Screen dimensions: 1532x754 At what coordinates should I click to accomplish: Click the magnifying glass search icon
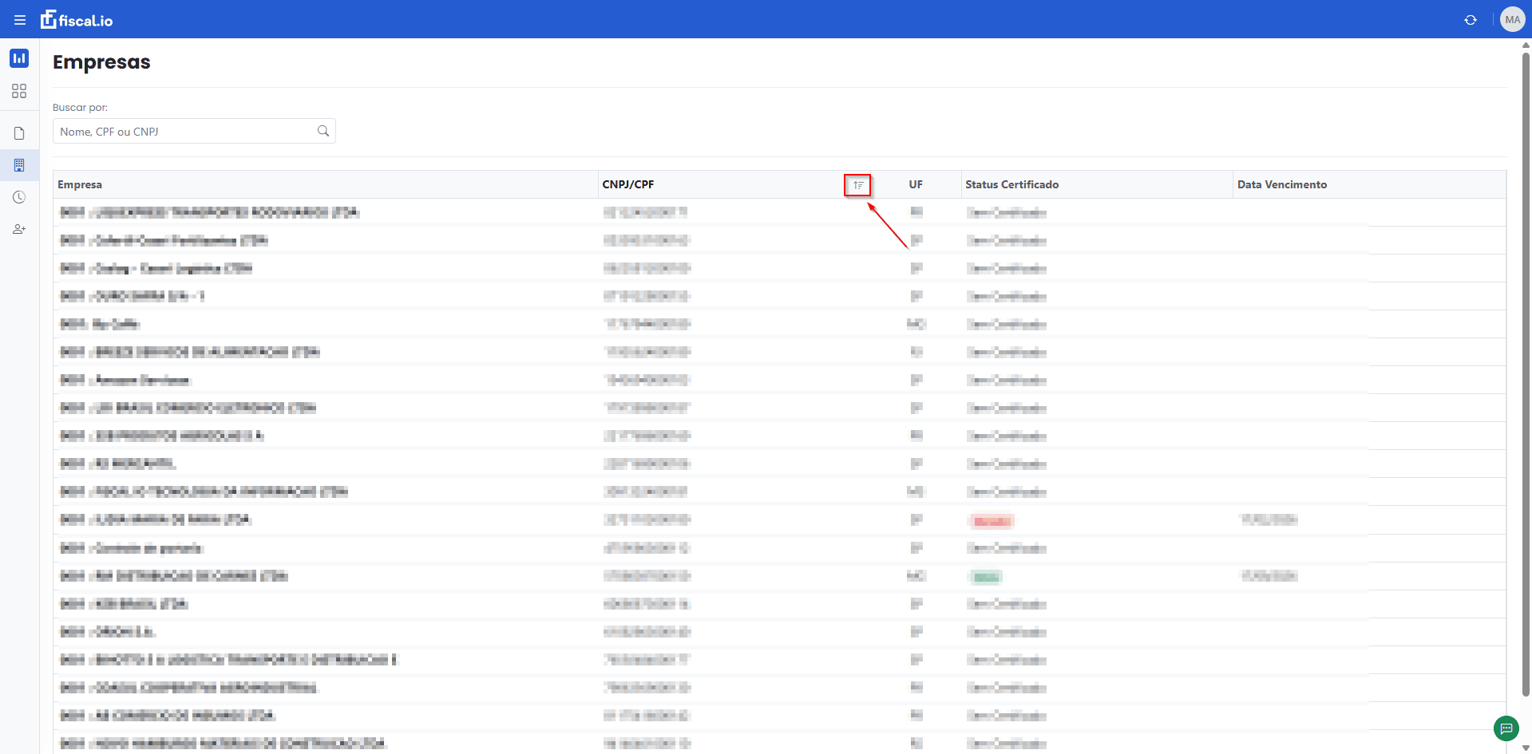coord(323,131)
